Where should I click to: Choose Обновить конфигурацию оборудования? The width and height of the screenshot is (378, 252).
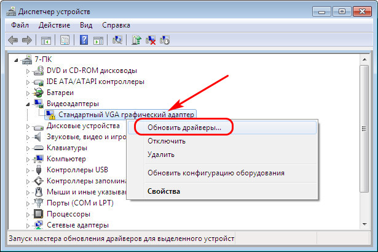point(222,173)
